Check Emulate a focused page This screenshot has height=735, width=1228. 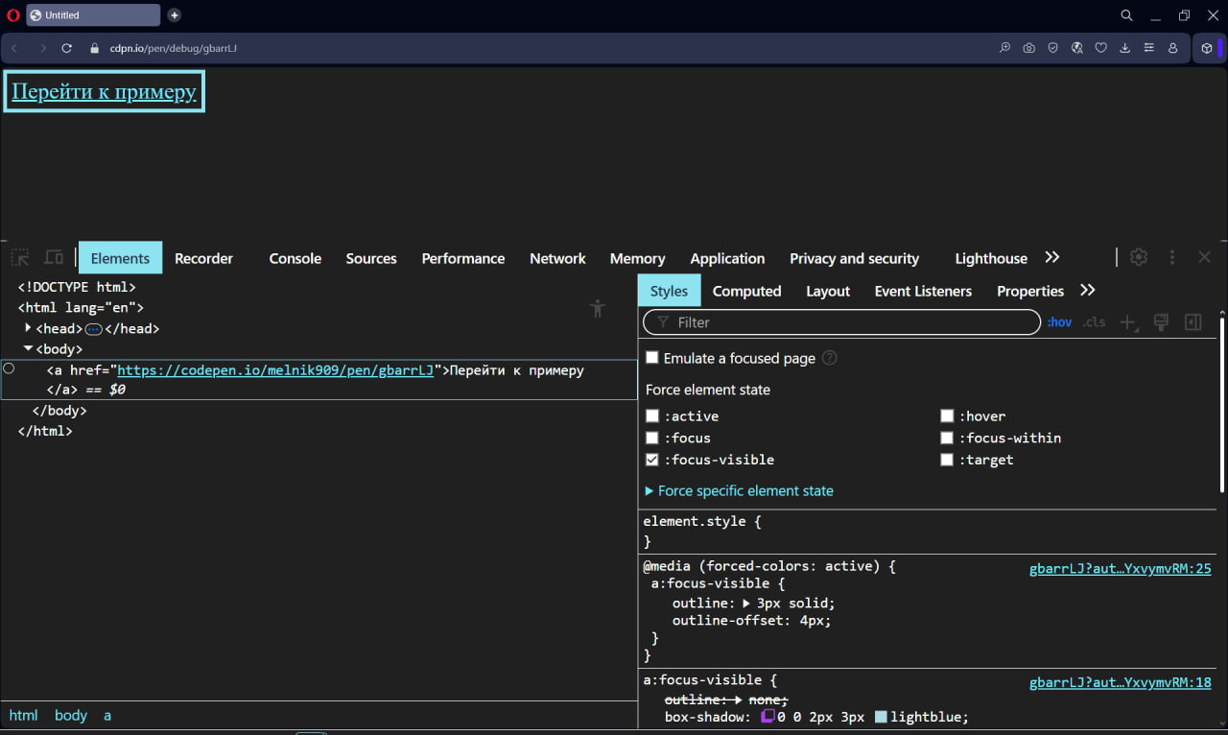point(652,358)
